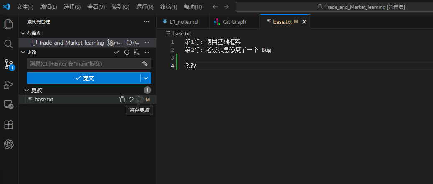The height and width of the screenshot is (184, 433).
Task: Switch to the Git Graph tab
Action: click(234, 22)
